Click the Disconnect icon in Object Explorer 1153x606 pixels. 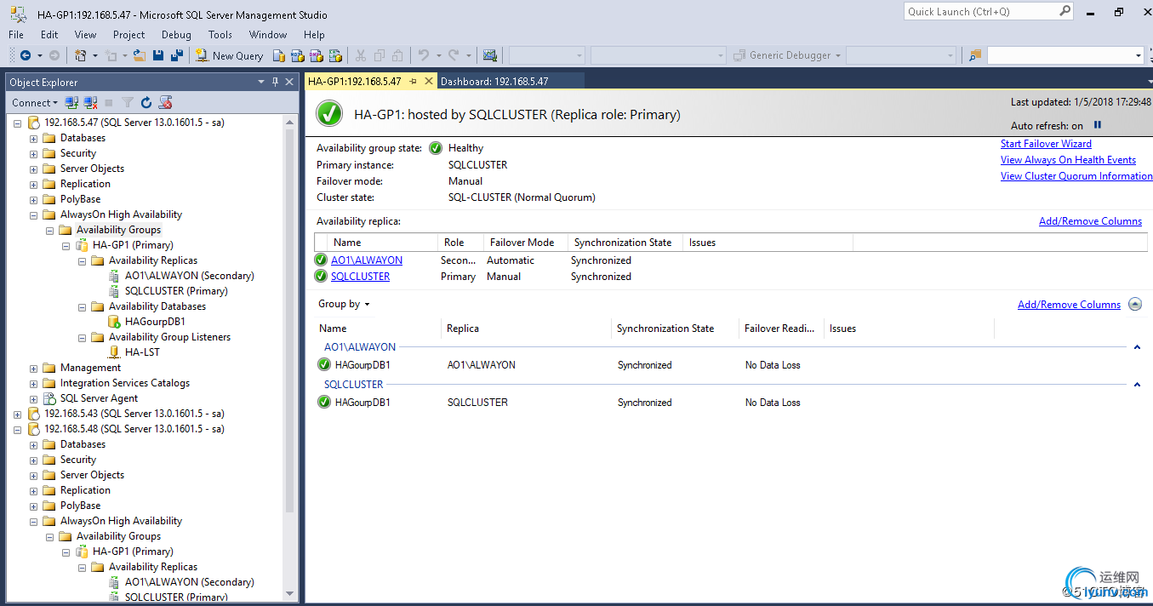click(x=90, y=102)
